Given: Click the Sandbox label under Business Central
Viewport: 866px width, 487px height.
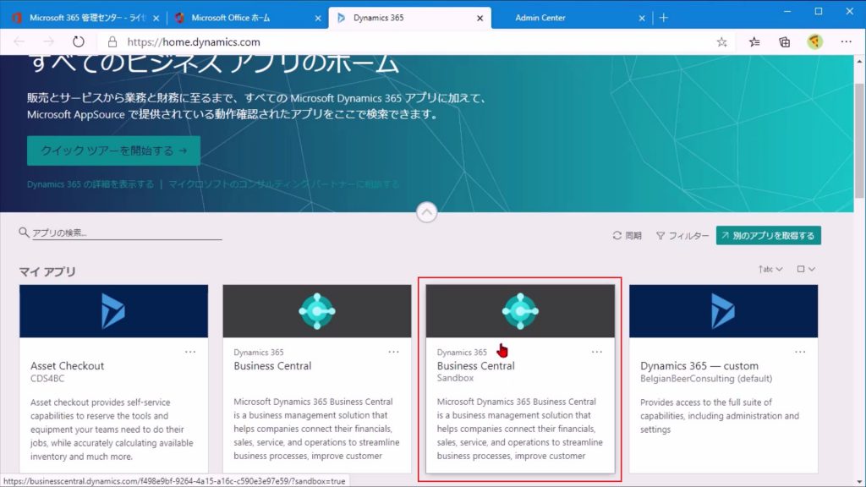Looking at the screenshot, I should click(455, 378).
